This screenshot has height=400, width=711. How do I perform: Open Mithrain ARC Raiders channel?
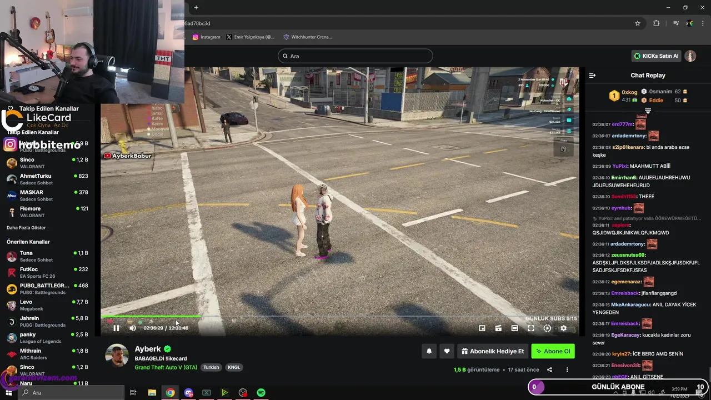click(x=47, y=354)
